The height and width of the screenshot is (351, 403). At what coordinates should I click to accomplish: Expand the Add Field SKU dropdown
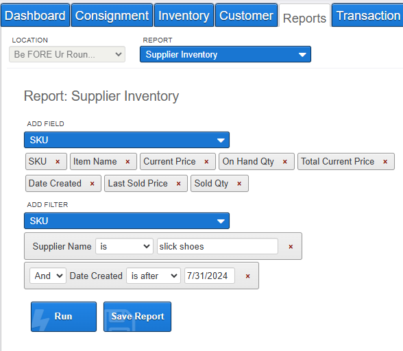click(x=127, y=140)
